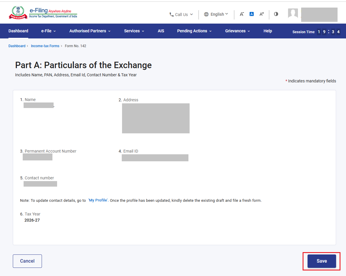Click the e-Filing Income Tax Department logo
Viewport: 346px width, 276px height.
(x=43, y=13)
